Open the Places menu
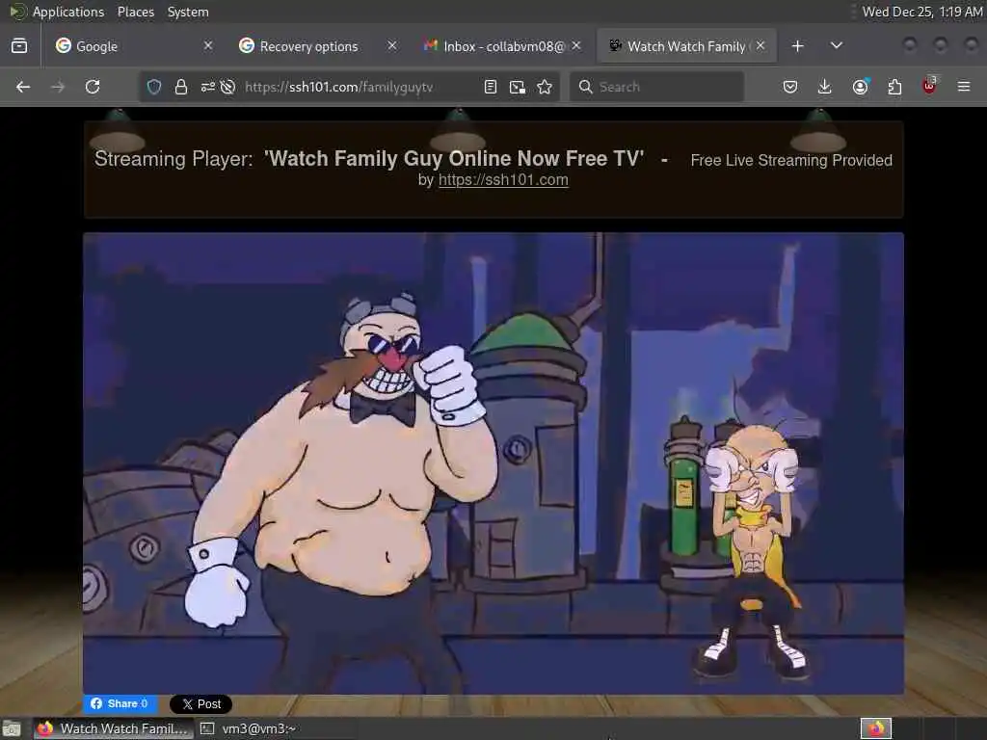The height and width of the screenshot is (740, 987). [x=136, y=12]
